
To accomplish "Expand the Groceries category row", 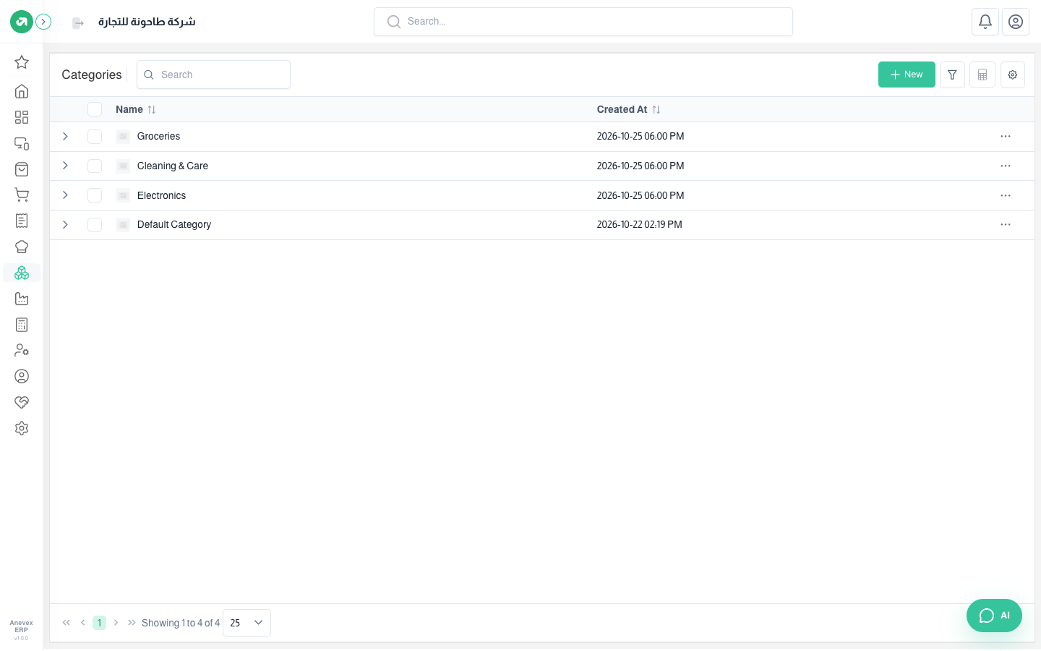I will point(65,137).
